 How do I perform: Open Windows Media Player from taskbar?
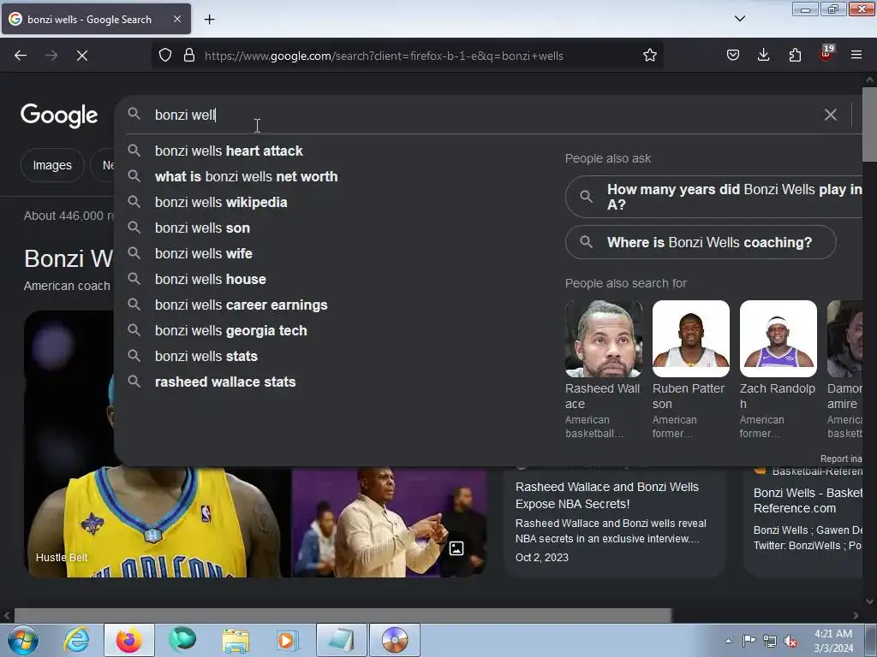pyautogui.click(x=289, y=640)
